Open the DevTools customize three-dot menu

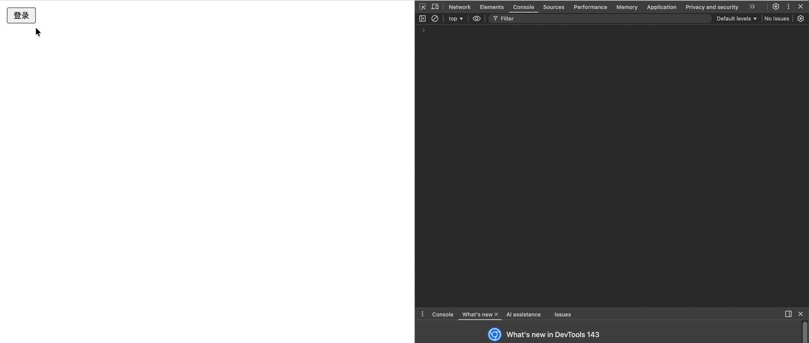click(x=788, y=7)
